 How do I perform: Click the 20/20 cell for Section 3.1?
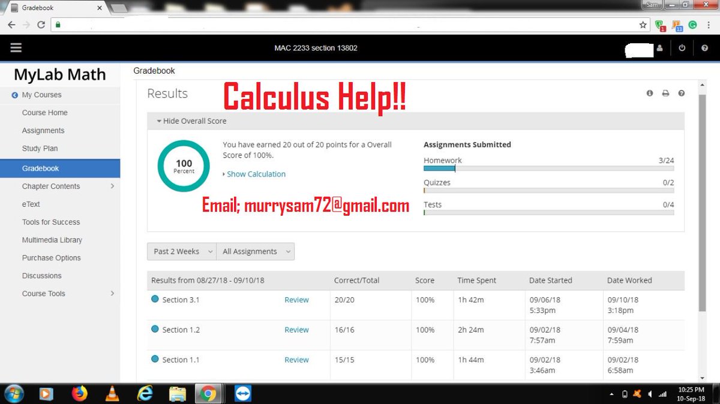(x=344, y=300)
